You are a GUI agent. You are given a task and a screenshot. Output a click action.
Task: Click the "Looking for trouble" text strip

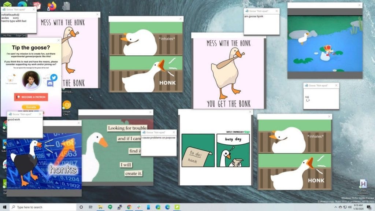click(x=127, y=128)
